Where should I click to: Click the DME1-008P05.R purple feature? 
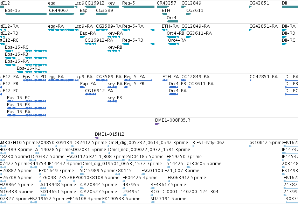(x=157, y=124)
